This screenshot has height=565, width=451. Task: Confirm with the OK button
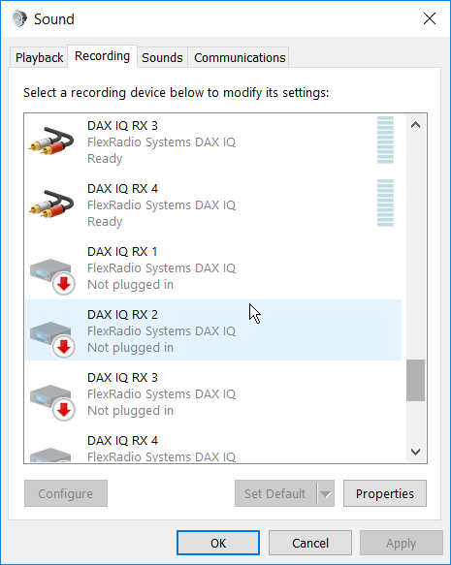[x=218, y=543]
